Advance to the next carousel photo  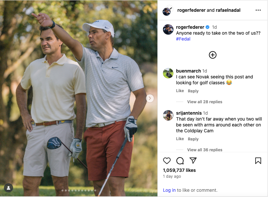[x=150, y=98]
